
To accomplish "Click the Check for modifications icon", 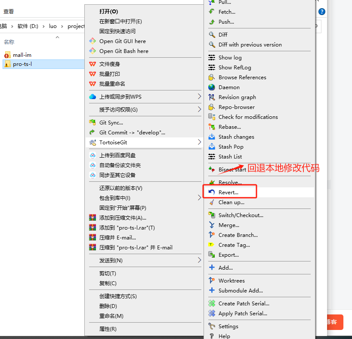I will 211,117.
